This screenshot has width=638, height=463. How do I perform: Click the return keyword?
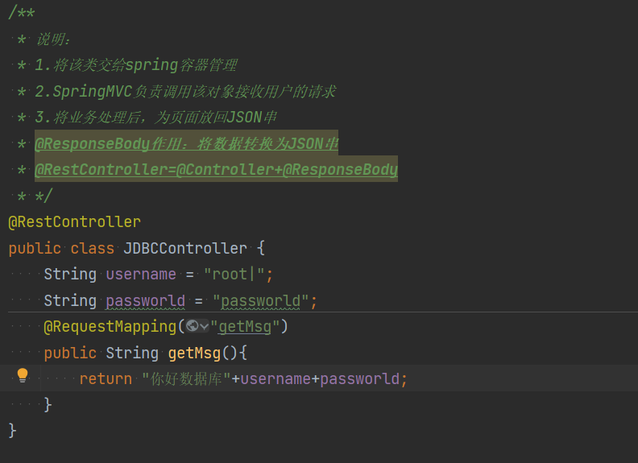(x=106, y=379)
